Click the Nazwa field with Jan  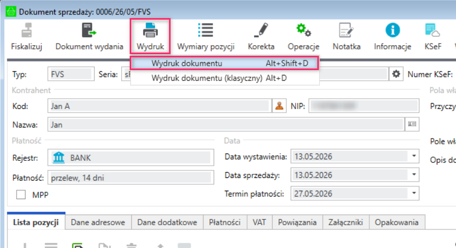tap(226, 124)
